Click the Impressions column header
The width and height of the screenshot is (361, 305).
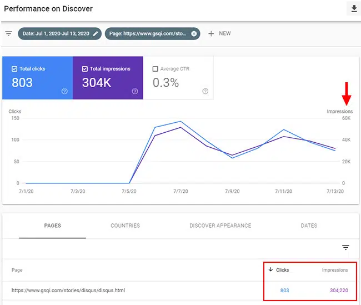[335, 270]
